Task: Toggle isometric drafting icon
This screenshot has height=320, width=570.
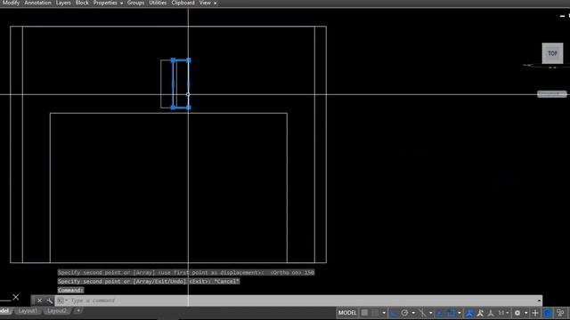Action: (x=422, y=313)
